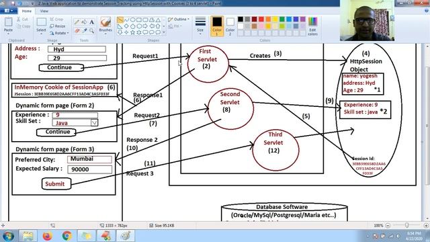Open the Windows Start menu
Viewport: 430px width, 242px height.
[8, 236]
